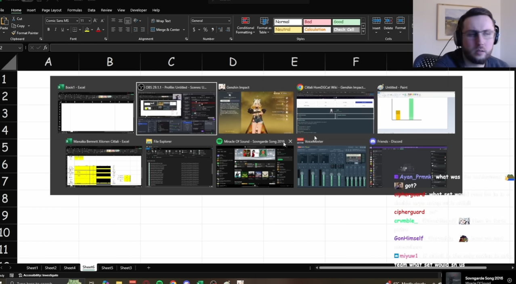Expand the Merge & Center dropdown arrow

(x=184, y=30)
